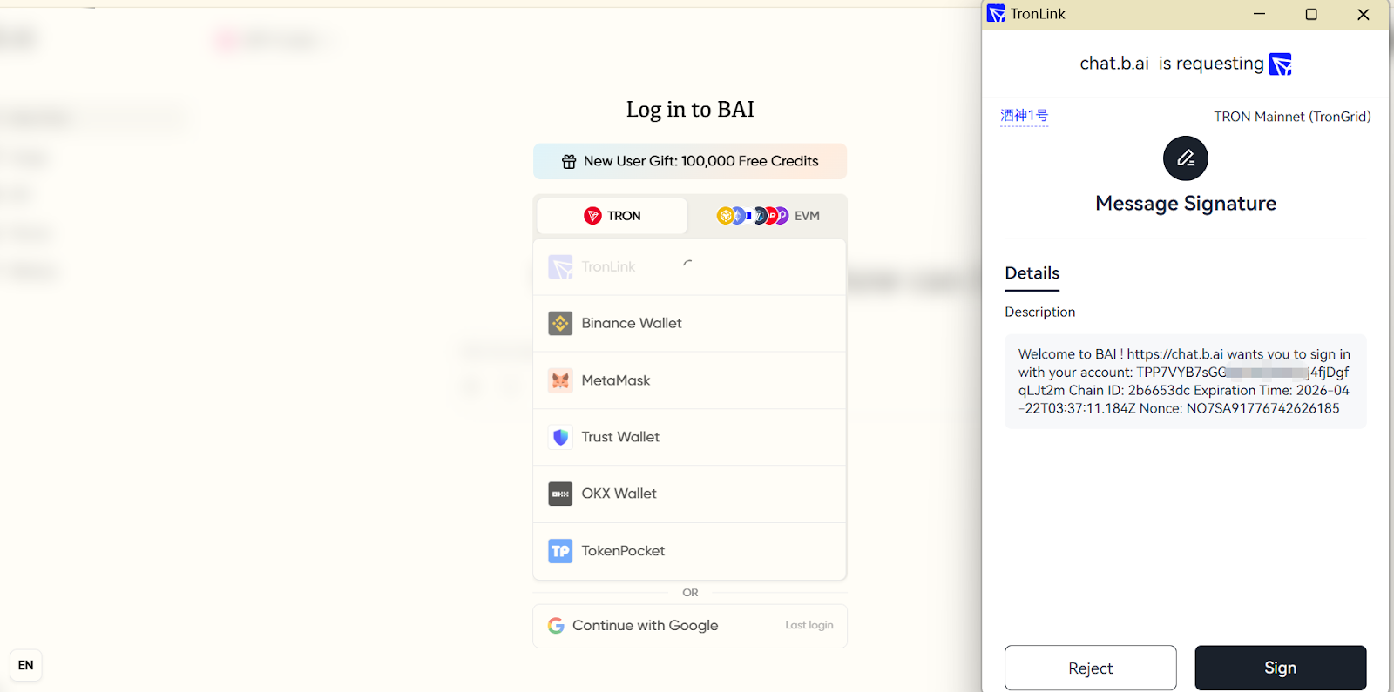
Task: Click the signature message description box
Action: (1185, 381)
